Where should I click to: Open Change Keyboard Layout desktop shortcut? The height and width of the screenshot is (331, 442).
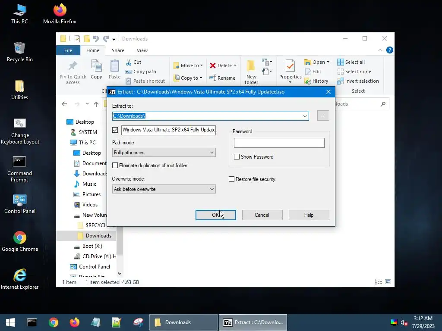coord(20,131)
